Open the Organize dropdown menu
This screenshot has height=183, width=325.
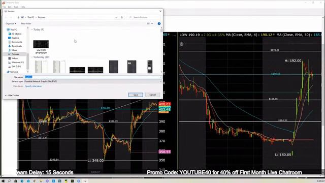tap(11, 24)
